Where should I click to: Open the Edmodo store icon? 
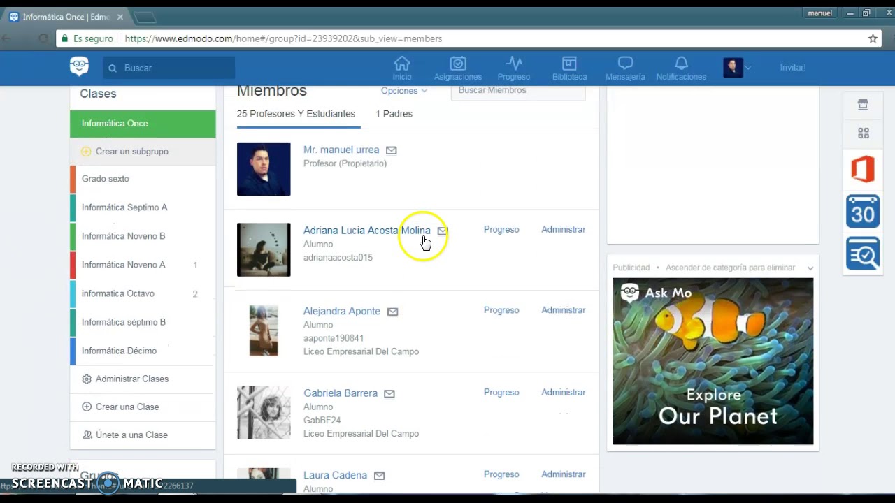pyautogui.click(x=862, y=104)
